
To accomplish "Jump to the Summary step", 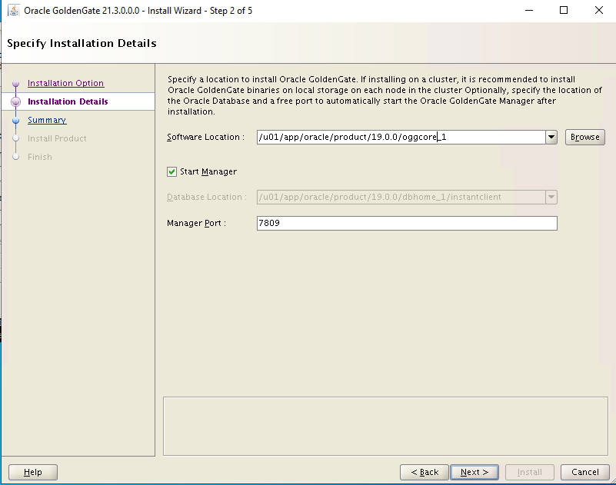I will 47,120.
